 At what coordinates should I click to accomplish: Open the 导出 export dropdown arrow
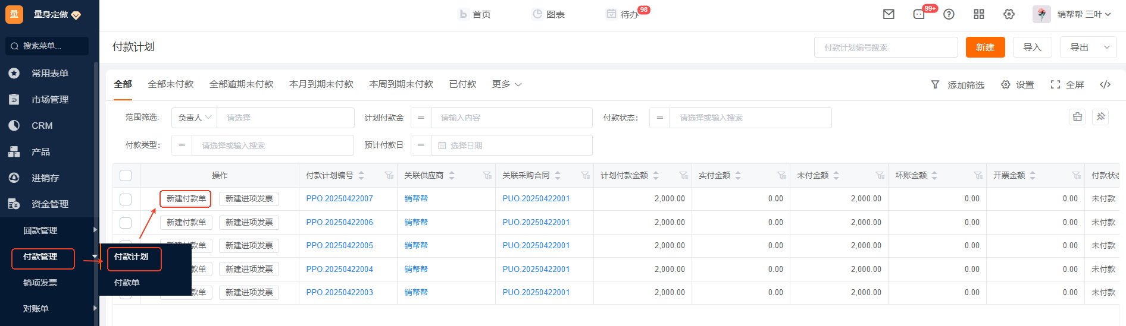point(1107,47)
